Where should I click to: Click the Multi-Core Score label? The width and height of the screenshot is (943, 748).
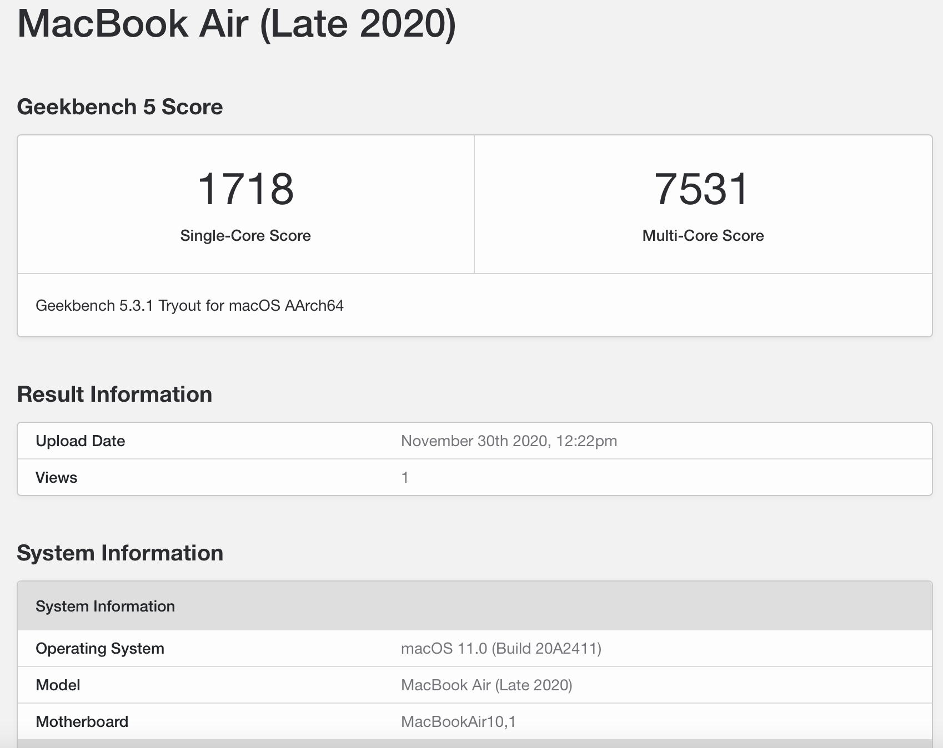coord(703,235)
